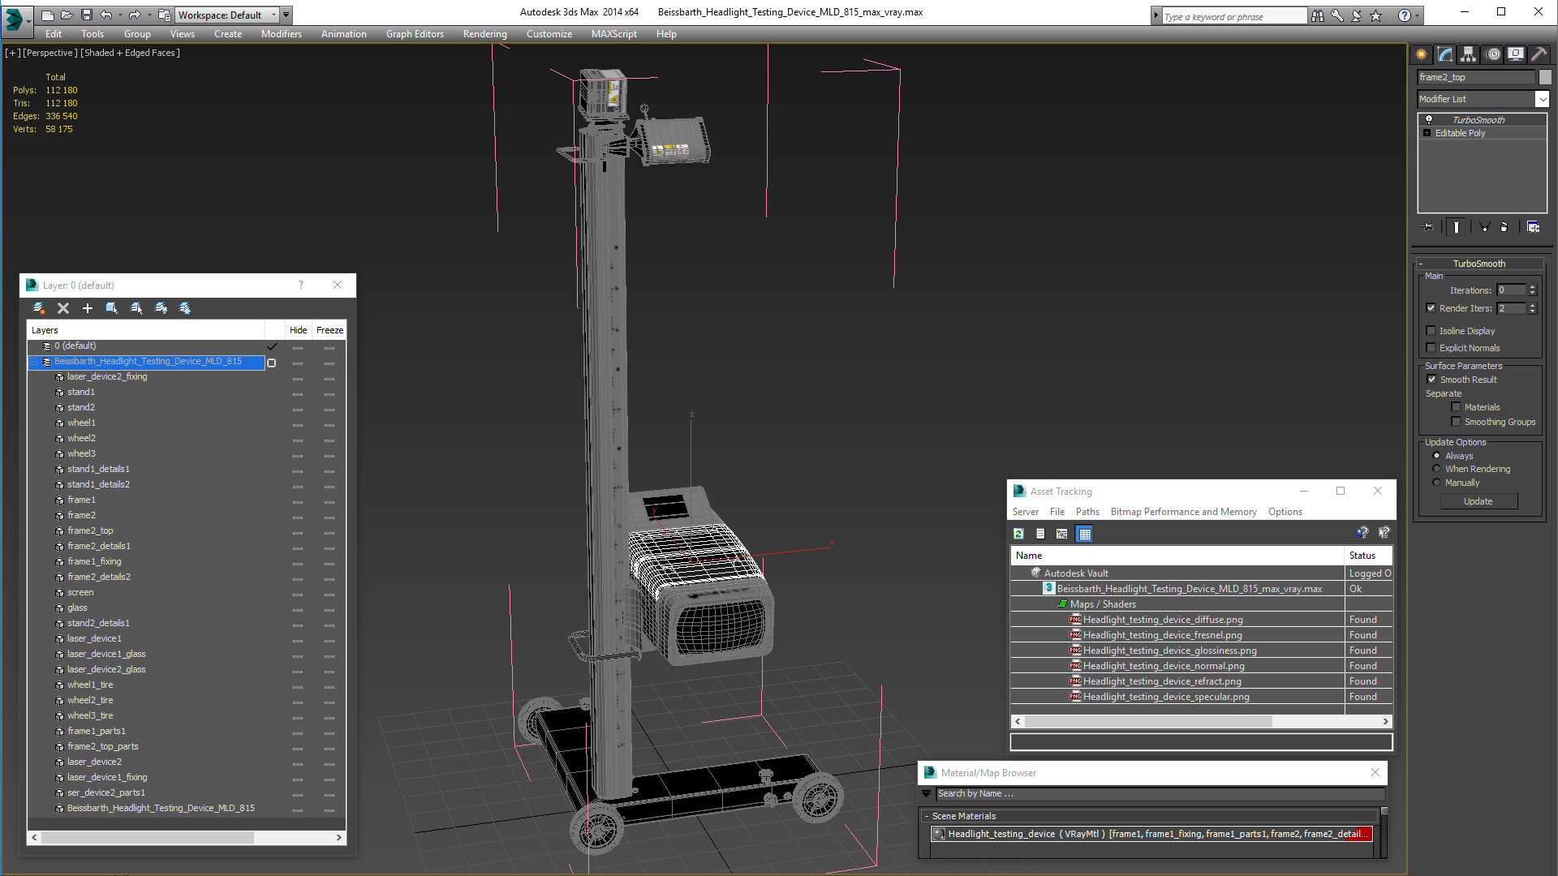Image resolution: width=1558 pixels, height=876 pixels.
Task: Open the Rendering menu
Action: (485, 34)
